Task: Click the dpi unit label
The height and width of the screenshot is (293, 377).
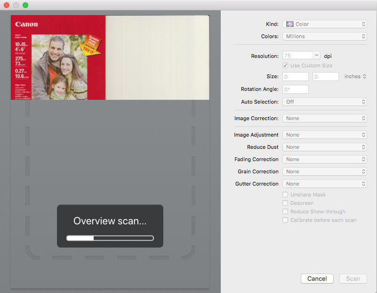Action: [328, 56]
